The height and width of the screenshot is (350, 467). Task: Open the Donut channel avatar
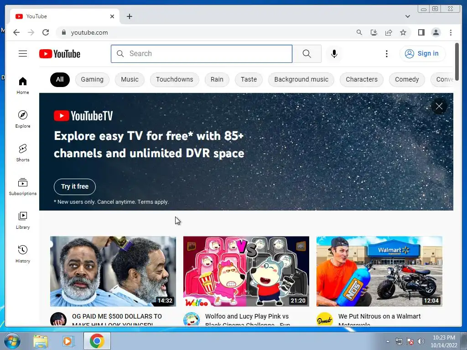(324, 319)
